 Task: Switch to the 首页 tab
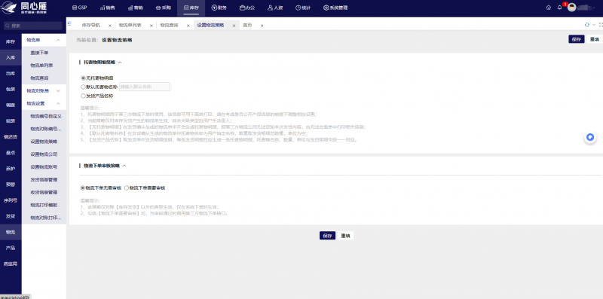point(247,26)
